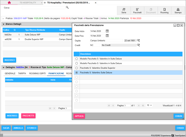Viewport: 186px width, 137px height.
Task: Click the Codice column header
Action: pyautogui.click(x=6, y=30)
